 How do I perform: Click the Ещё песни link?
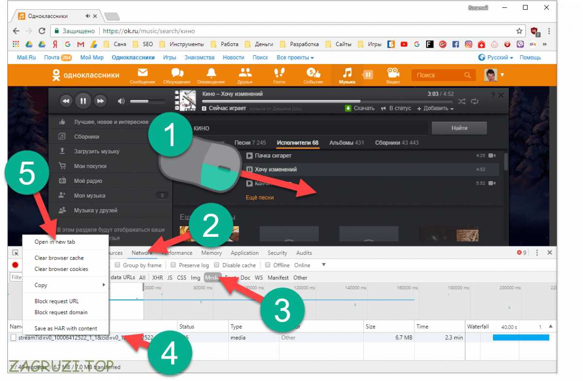(260, 198)
